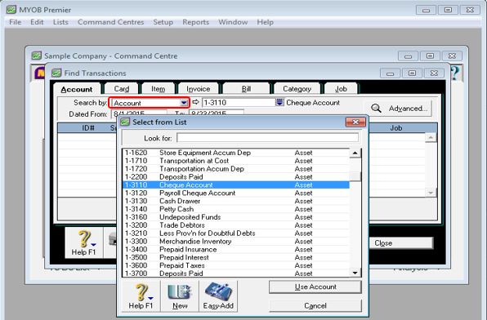Click the New account icon button
Image resolution: width=487 pixels, height=320 pixels.
[180, 296]
